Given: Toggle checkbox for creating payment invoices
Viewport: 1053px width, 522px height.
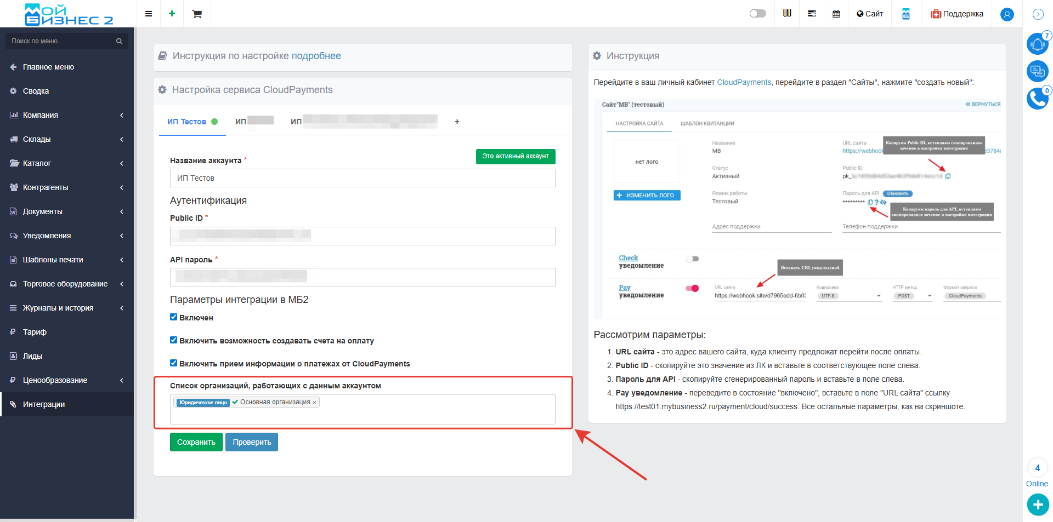Looking at the screenshot, I should [173, 340].
